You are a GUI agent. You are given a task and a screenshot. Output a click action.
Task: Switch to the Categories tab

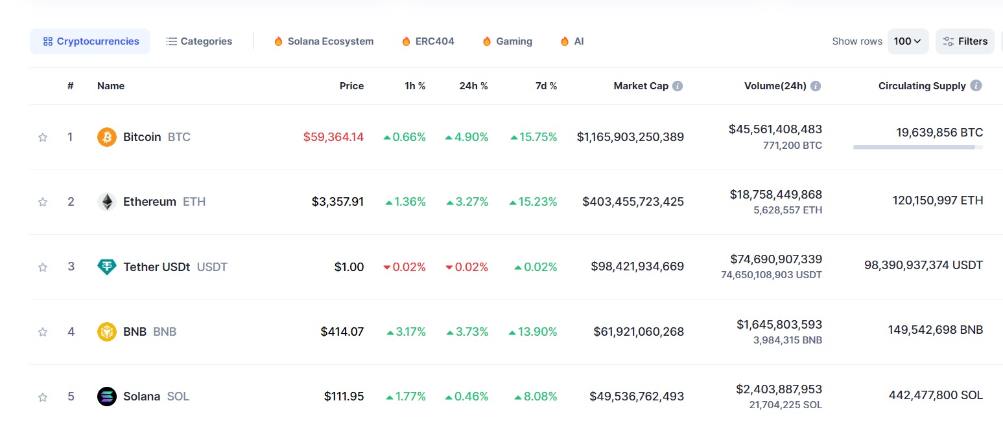pos(199,41)
